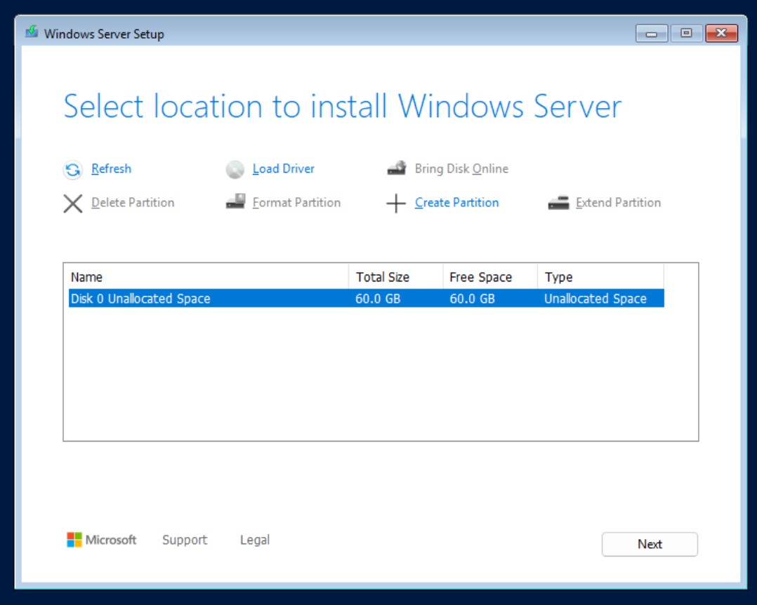Open the Refresh link

[111, 169]
